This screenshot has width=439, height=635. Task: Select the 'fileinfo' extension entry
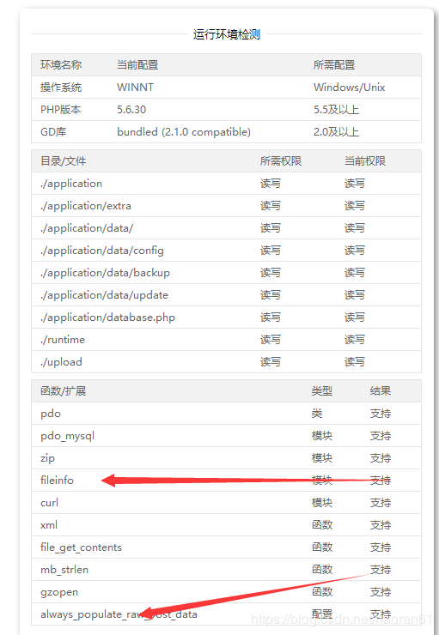57,481
